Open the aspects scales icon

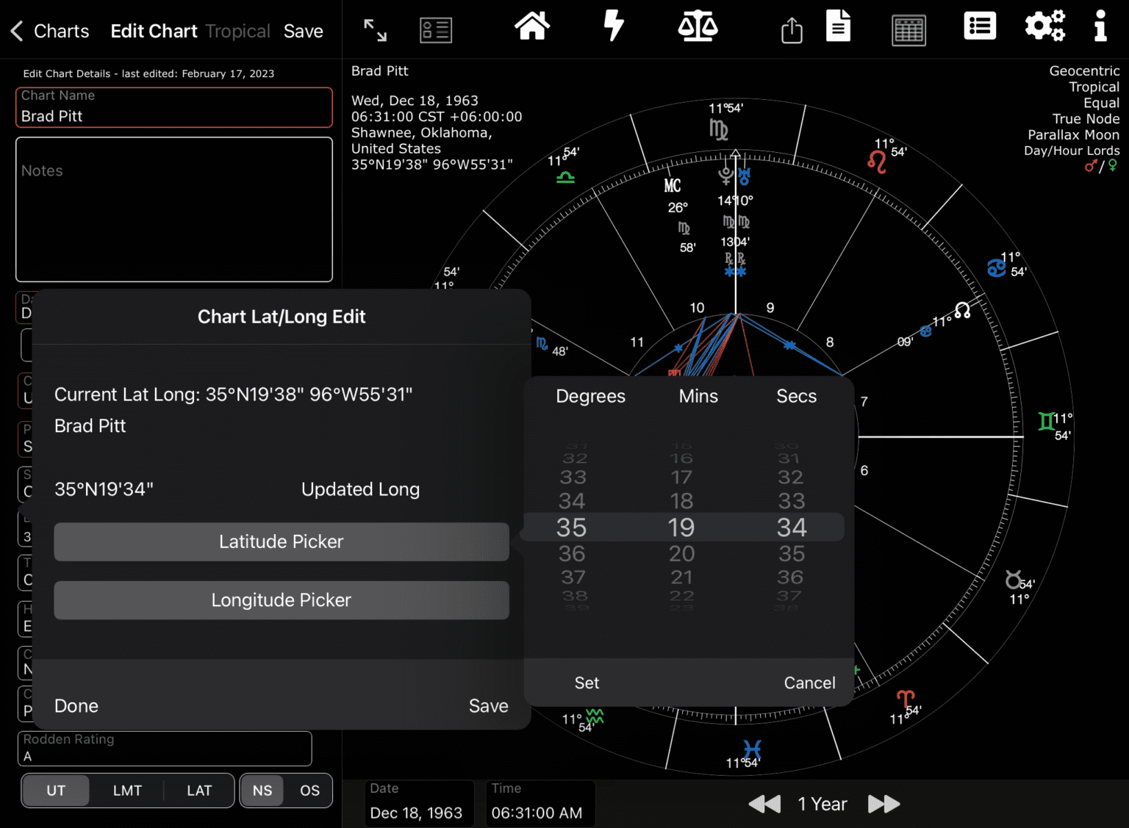[x=698, y=26]
